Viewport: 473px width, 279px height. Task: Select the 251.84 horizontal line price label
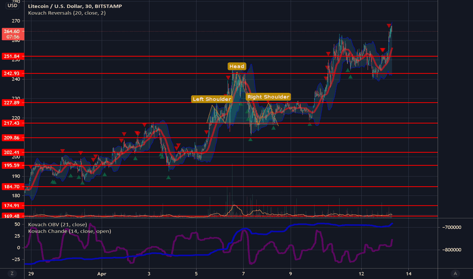tap(12, 56)
